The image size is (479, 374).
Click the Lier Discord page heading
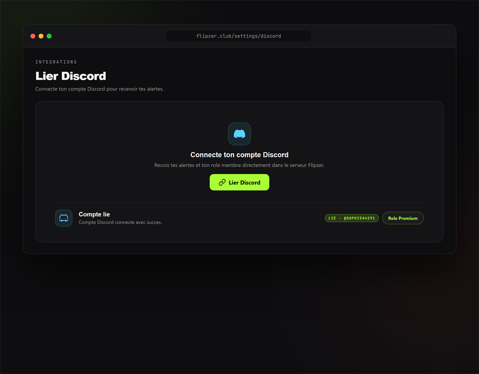click(71, 76)
